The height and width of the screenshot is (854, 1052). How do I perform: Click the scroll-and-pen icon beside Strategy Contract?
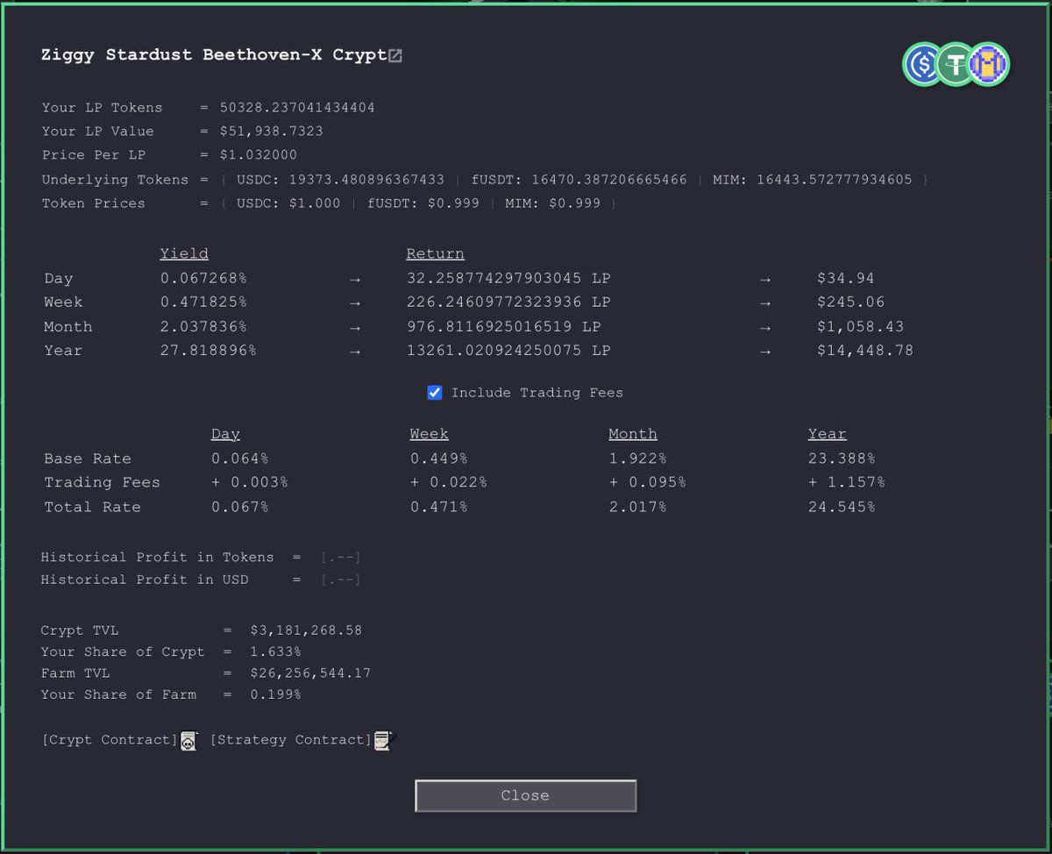(x=383, y=739)
